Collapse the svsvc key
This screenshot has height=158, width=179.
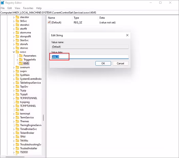click(14, 52)
